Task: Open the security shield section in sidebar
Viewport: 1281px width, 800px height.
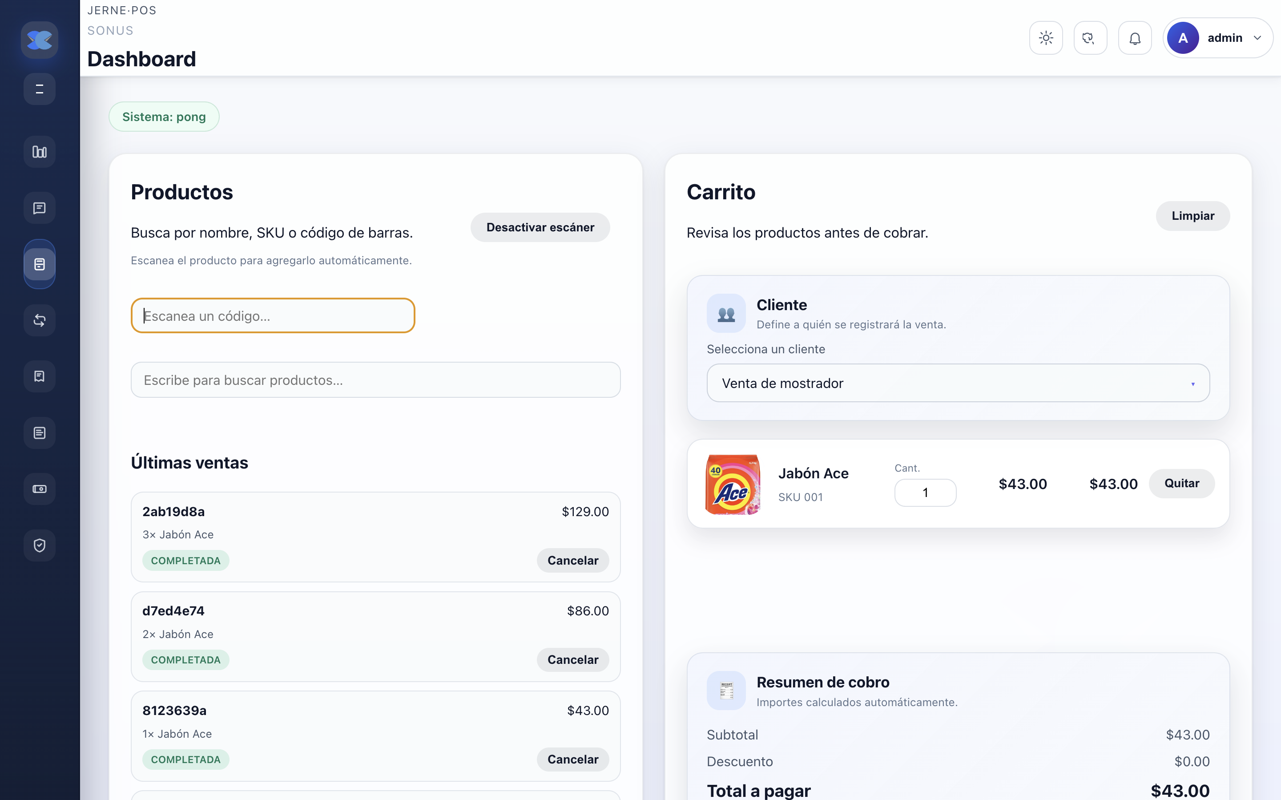Action: (40, 545)
